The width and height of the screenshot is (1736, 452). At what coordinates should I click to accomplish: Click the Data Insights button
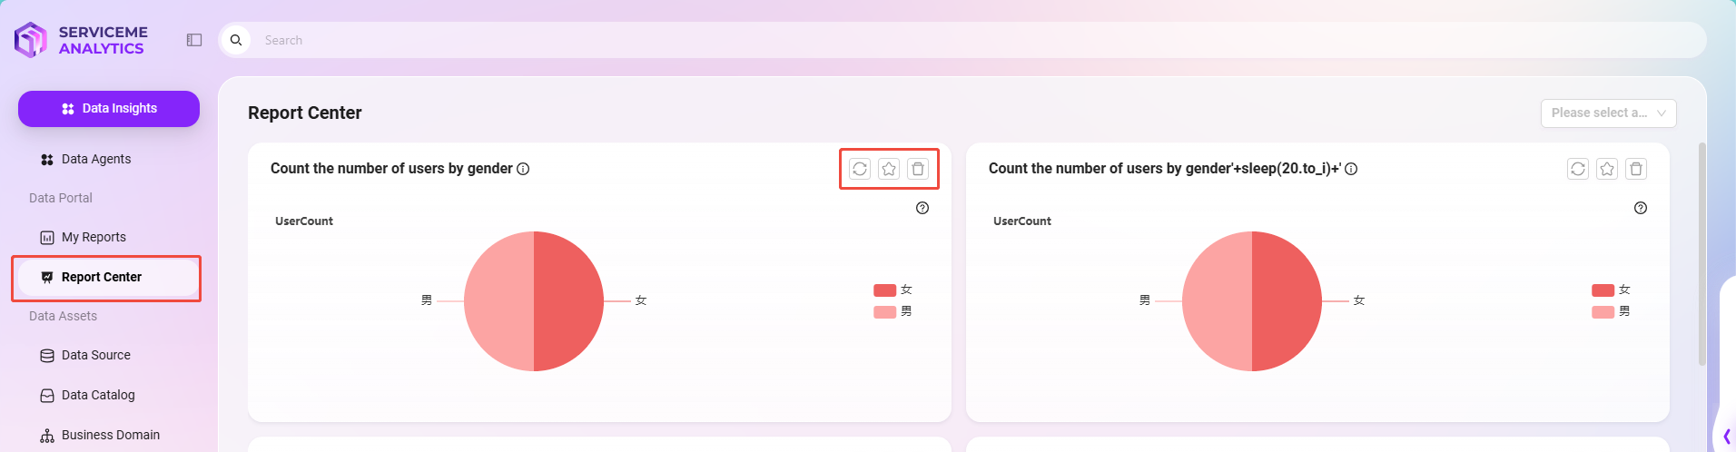pos(109,109)
